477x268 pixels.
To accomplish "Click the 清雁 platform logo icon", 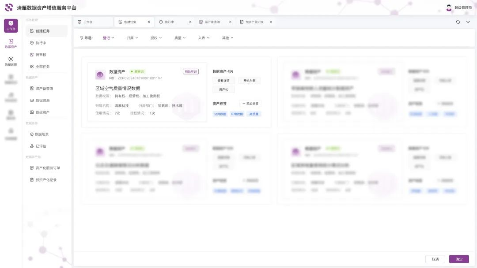I will click(x=9, y=7).
